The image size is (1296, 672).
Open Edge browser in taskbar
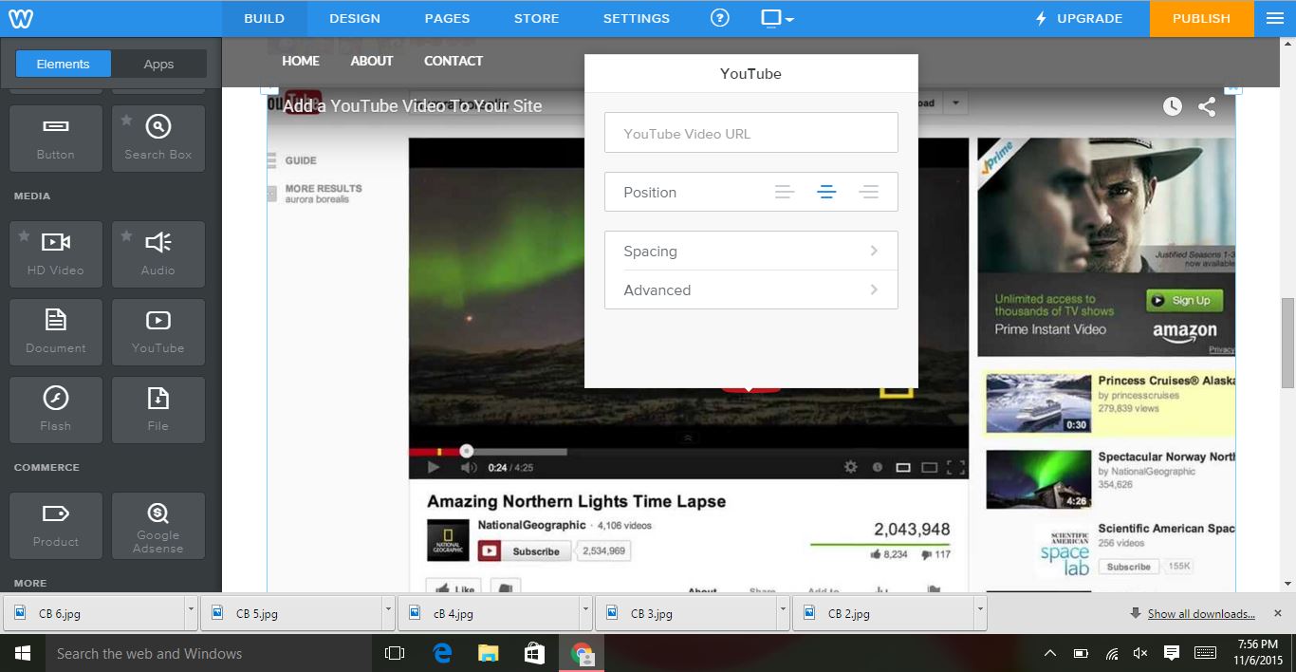442,653
